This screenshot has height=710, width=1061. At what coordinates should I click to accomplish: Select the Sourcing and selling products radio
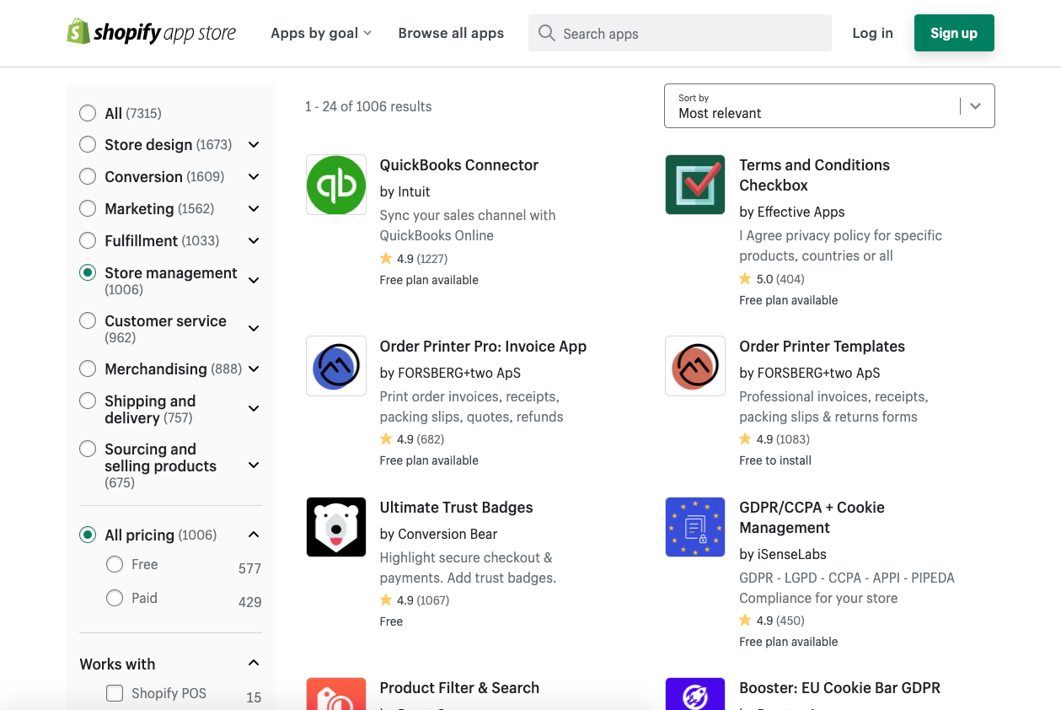[88, 449]
